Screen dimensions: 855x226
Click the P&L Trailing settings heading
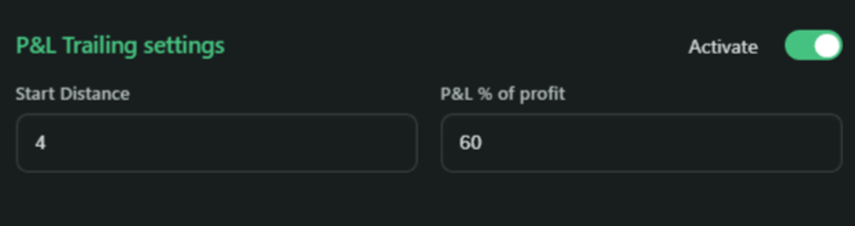tap(120, 46)
